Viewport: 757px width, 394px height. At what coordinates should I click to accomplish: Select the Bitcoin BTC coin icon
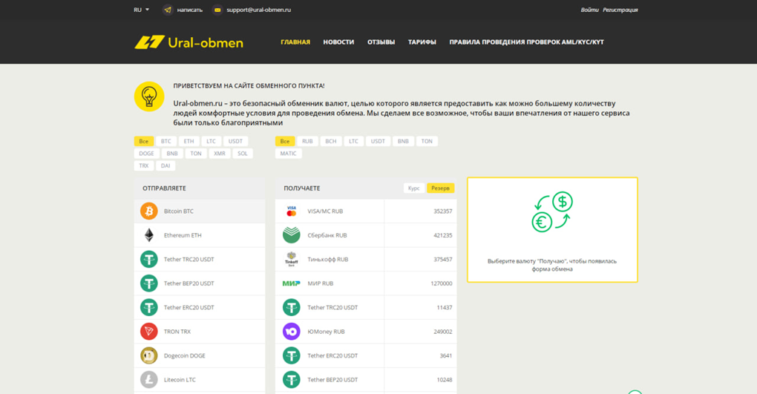[149, 211]
